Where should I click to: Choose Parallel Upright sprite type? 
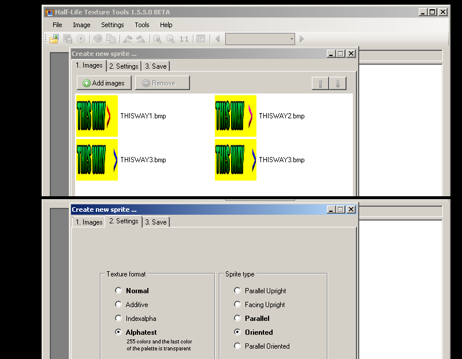pyautogui.click(x=260, y=291)
